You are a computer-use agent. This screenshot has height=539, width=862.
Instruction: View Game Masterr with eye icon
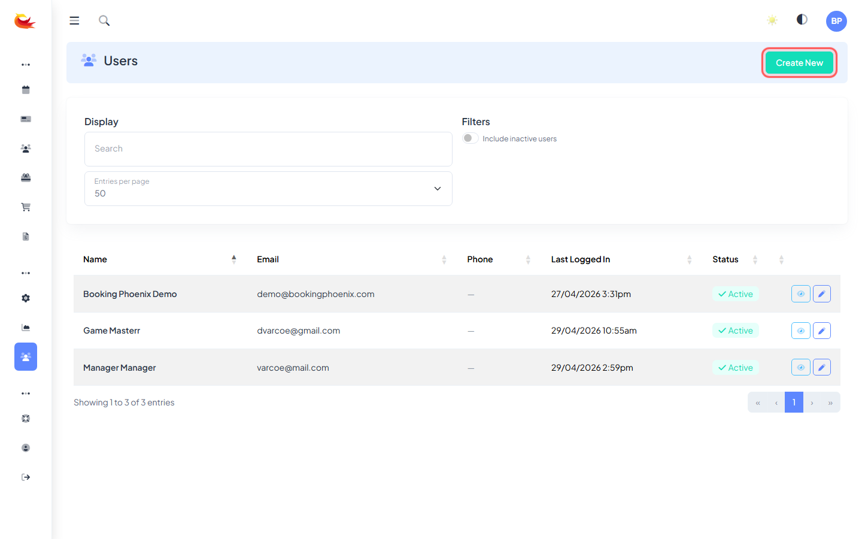[x=801, y=331]
